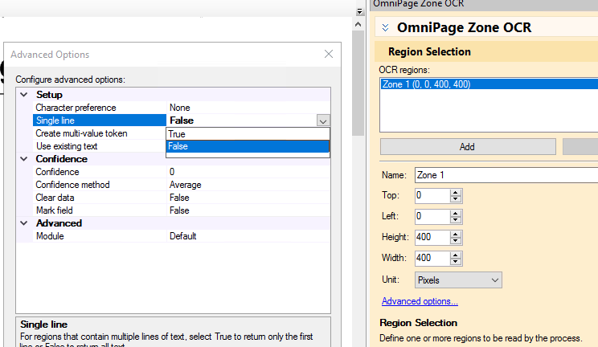The width and height of the screenshot is (598, 347).
Task: Click the small toolbar overflow arrow at top
Action: coord(359,12)
